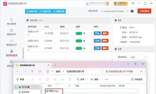This screenshot has height=94, width=156.
Task: Open 视频转GIF in the left sidebar
Action: (12, 43)
